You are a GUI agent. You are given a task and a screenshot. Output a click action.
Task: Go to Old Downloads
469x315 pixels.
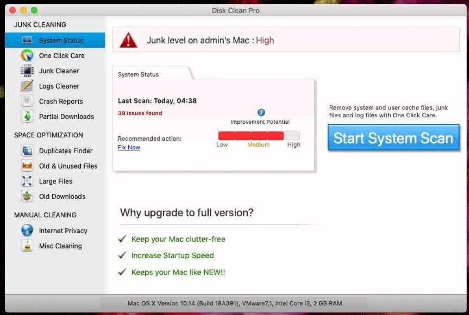pyautogui.click(x=55, y=196)
